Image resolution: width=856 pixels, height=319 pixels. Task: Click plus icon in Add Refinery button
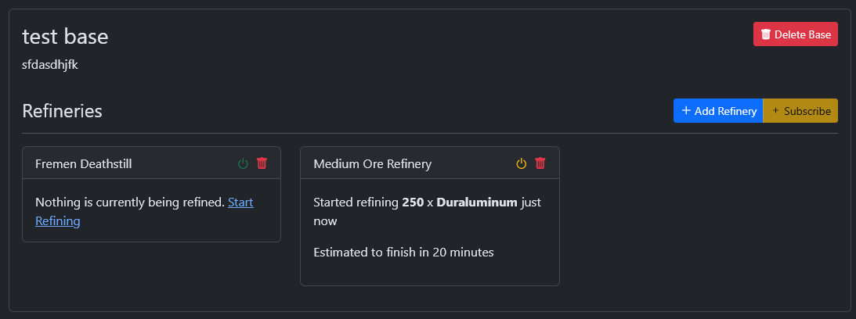pos(686,111)
